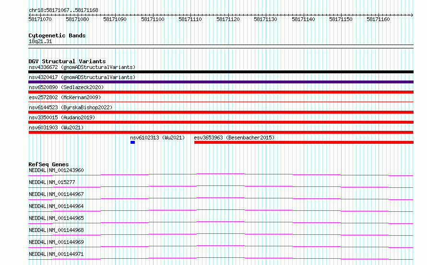This screenshot has height=265, width=427.
Task: Select the 18q21.31 band label
Action: click(x=40, y=41)
